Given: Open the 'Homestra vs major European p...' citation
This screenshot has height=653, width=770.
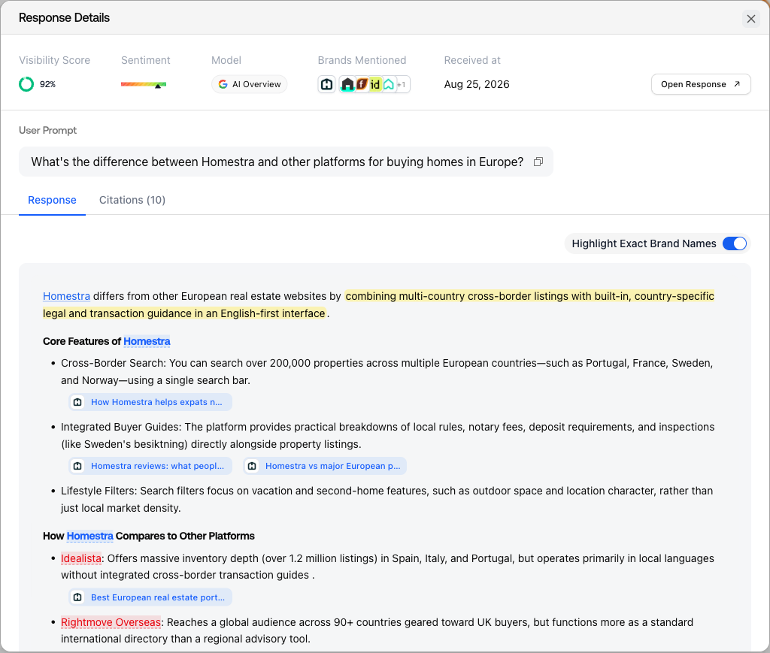Looking at the screenshot, I should click(x=325, y=466).
